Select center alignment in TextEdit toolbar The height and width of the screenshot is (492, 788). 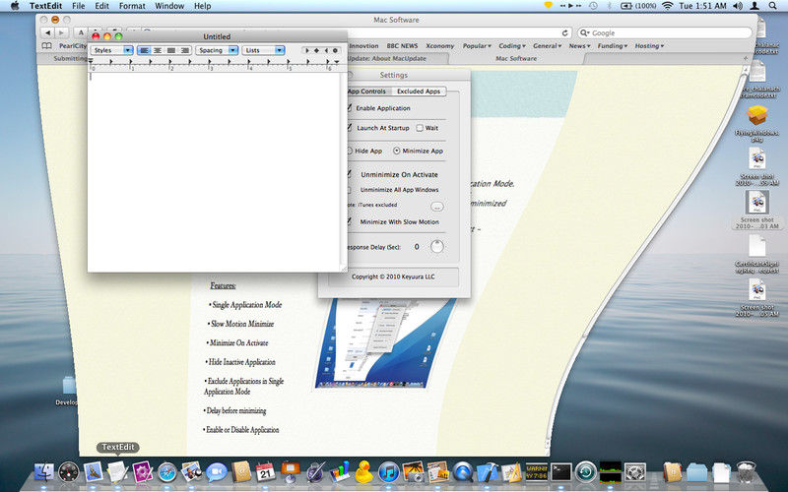coord(158,50)
